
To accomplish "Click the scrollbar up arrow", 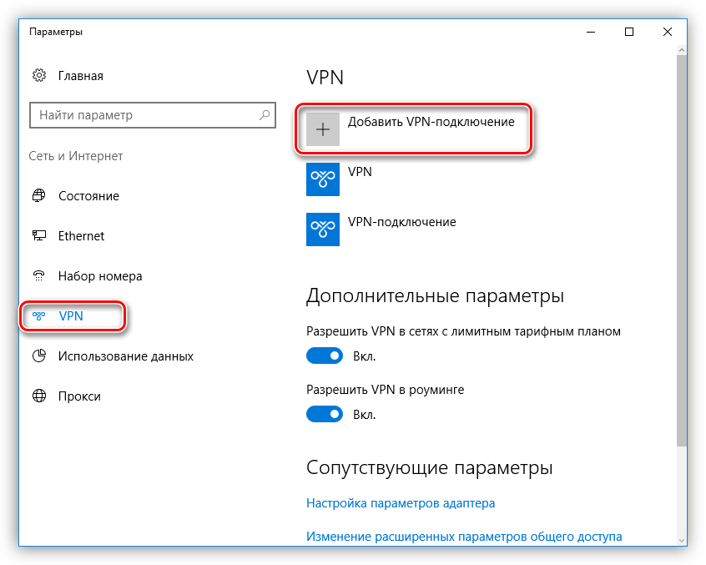I will click(682, 50).
